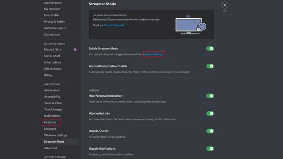Image resolution: width=283 pixels, height=159 pixels.
Task: Open Keybinds settings in sidebar
Action: point(50,122)
